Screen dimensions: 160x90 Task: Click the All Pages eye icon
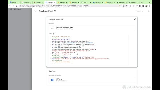pos(52,80)
